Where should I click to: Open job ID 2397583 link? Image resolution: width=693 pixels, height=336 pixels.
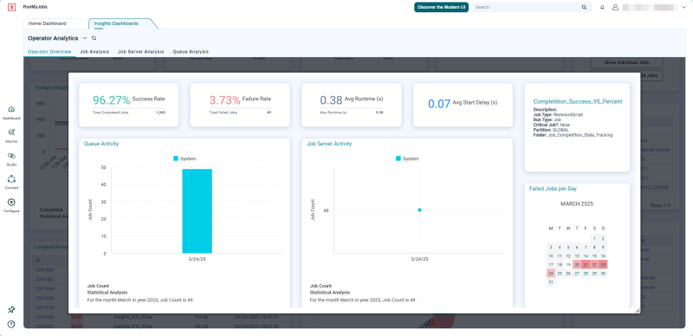click(44, 270)
